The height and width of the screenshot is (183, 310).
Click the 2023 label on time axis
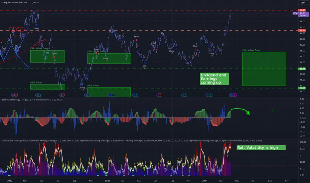pyautogui.click(x=107, y=181)
